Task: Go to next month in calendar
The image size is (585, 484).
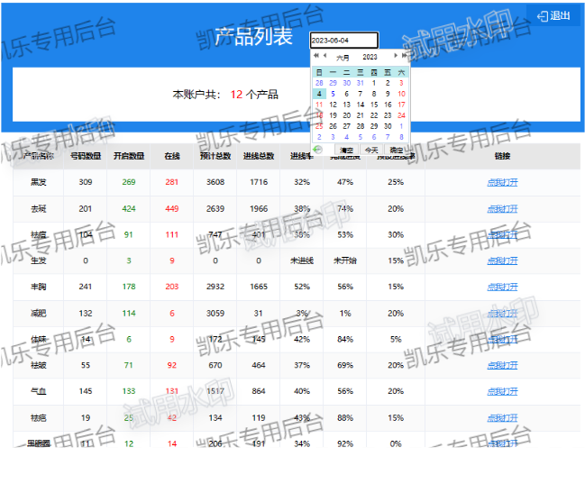Action: tap(394, 57)
